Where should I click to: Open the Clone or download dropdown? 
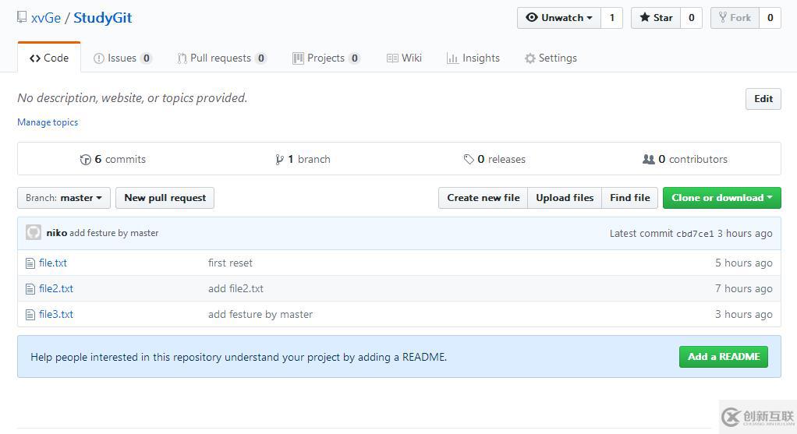[721, 198]
